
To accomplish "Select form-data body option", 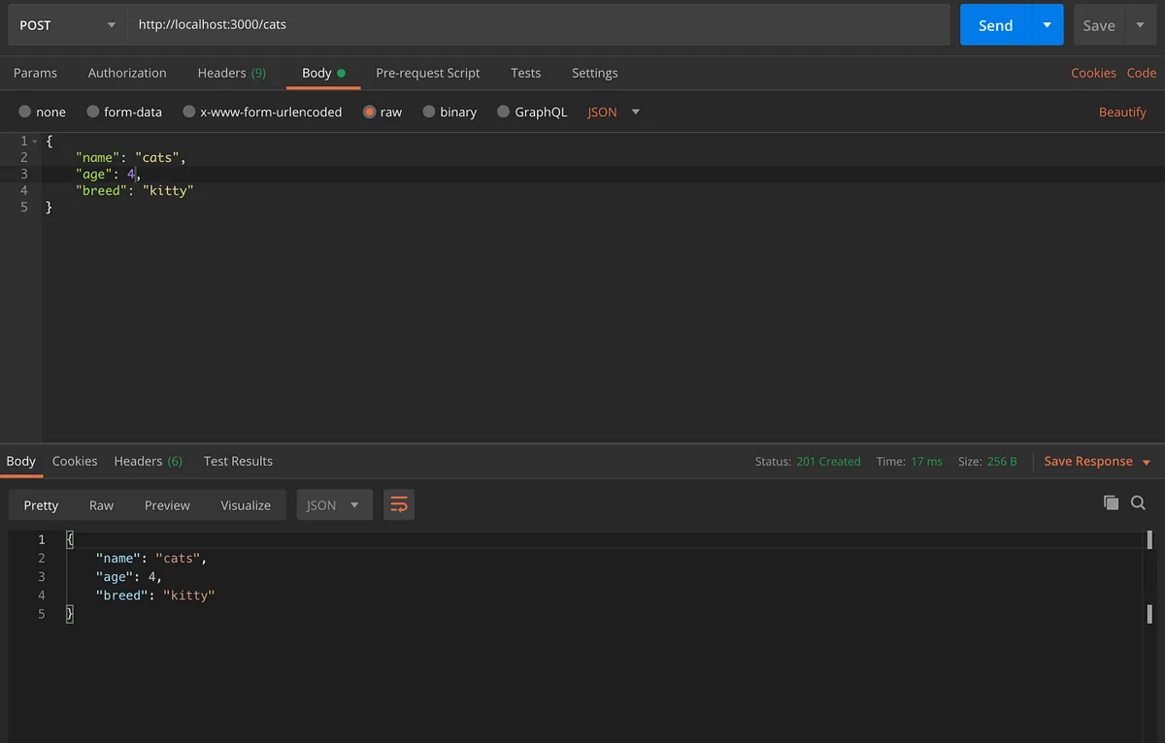I will [124, 113].
